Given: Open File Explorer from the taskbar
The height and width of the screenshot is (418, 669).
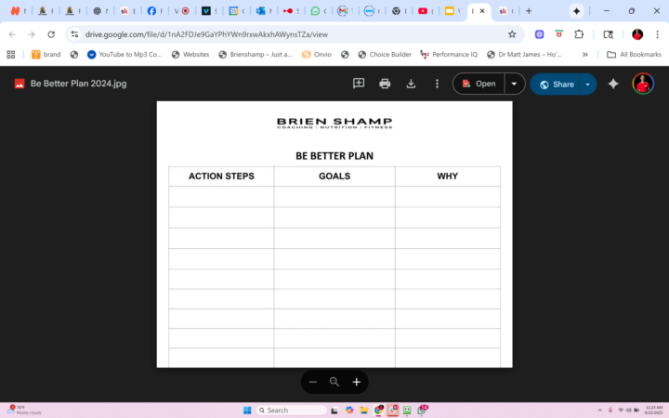Looking at the screenshot, I should 363,411.
